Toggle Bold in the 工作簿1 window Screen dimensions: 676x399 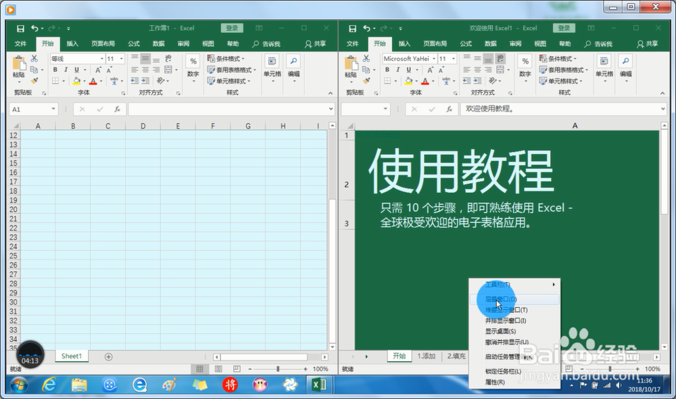pyautogui.click(x=55, y=70)
